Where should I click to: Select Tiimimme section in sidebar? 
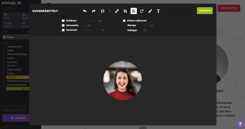pos(12,77)
